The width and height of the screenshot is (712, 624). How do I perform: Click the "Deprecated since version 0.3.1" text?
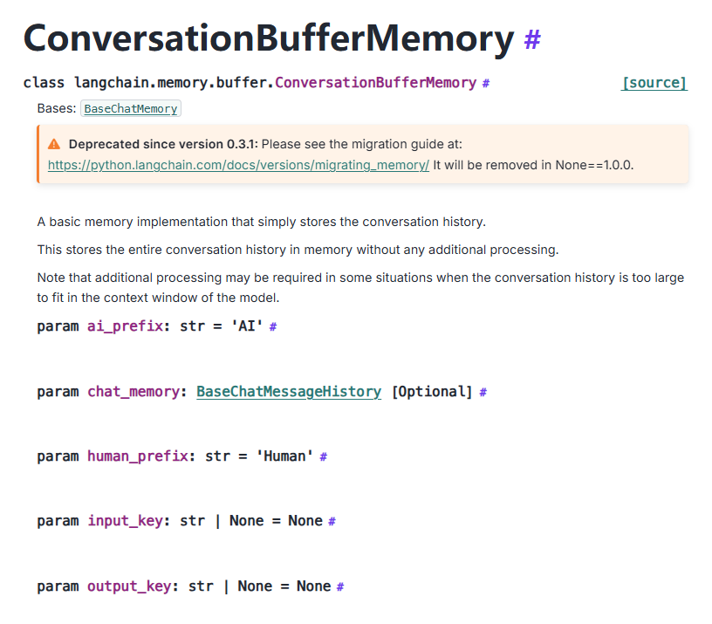pos(162,144)
